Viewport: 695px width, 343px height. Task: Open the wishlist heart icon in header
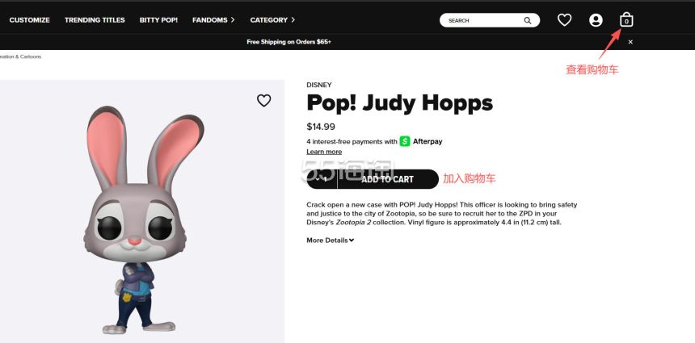tap(564, 20)
